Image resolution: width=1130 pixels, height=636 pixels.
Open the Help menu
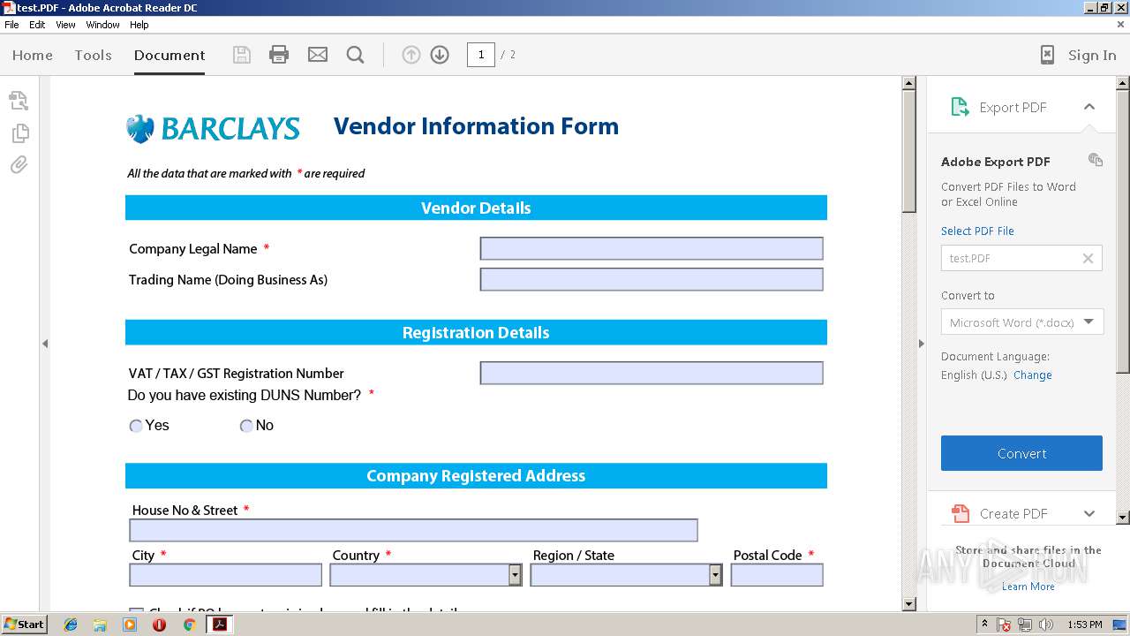click(x=139, y=25)
